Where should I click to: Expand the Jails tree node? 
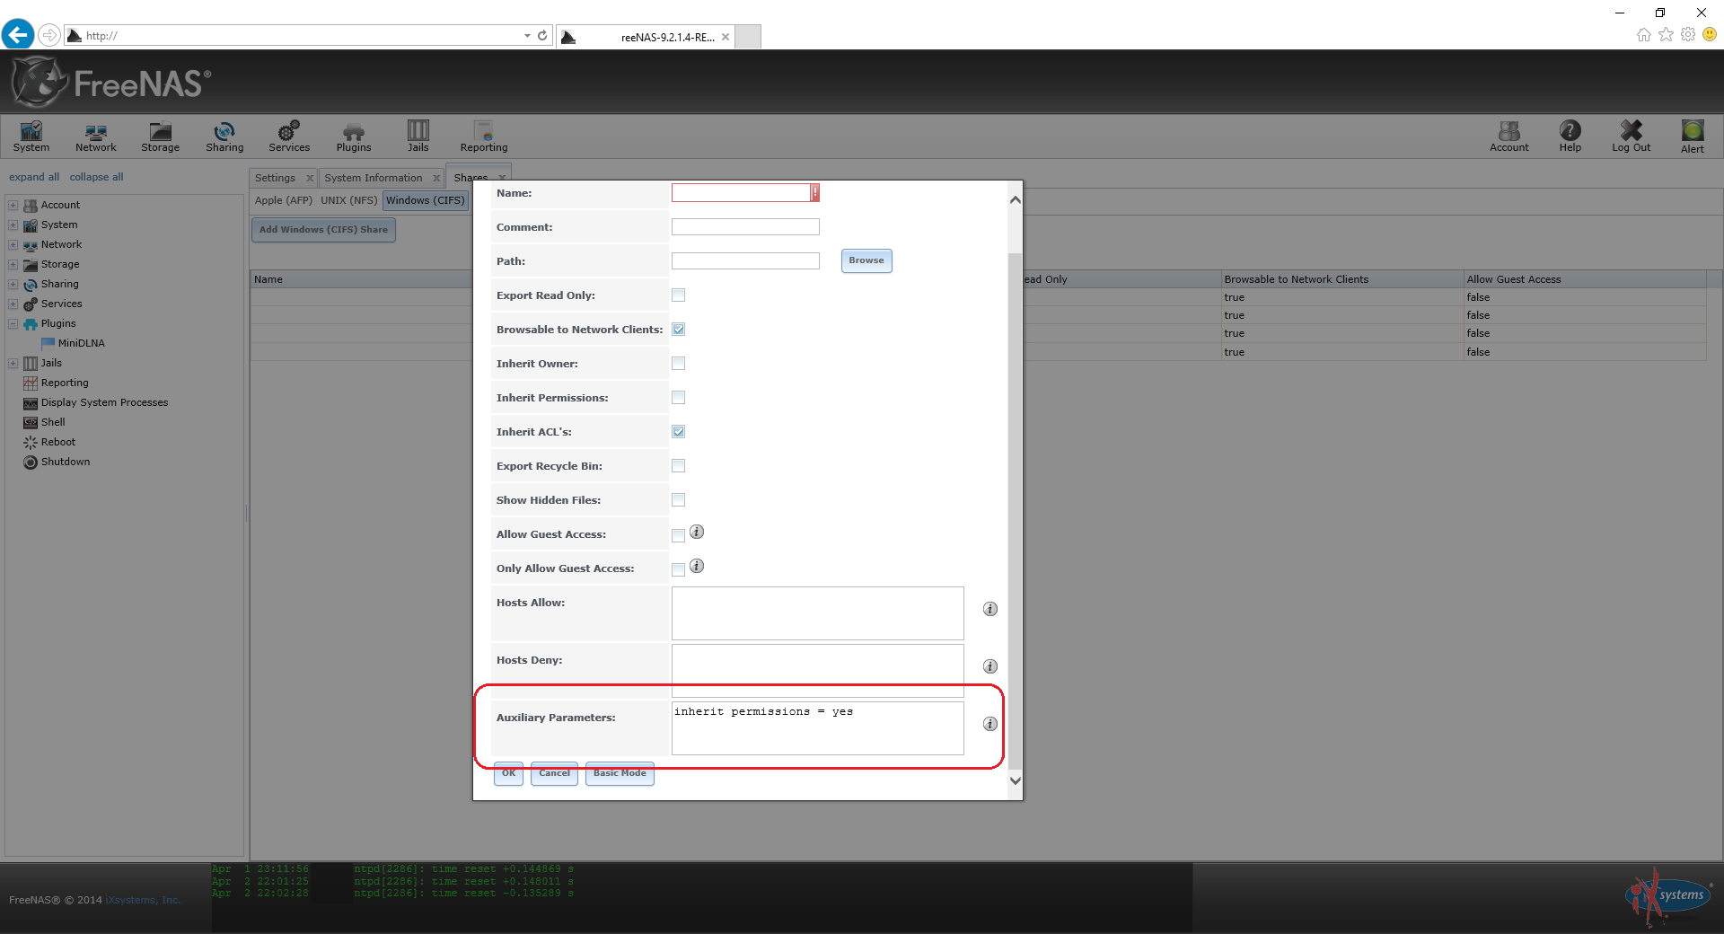point(13,364)
